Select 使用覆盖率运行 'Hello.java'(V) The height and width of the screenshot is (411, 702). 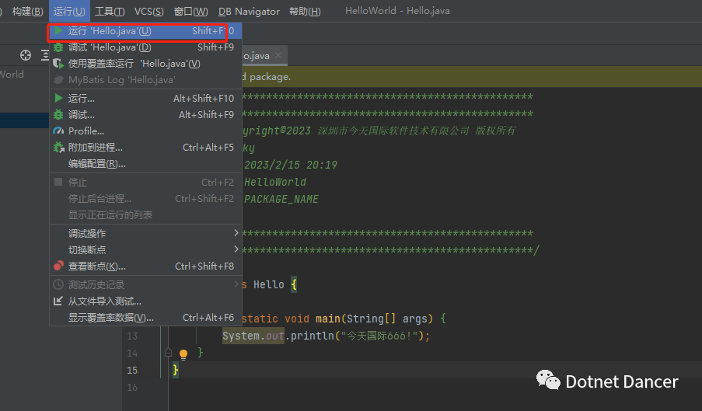(x=145, y=64)
